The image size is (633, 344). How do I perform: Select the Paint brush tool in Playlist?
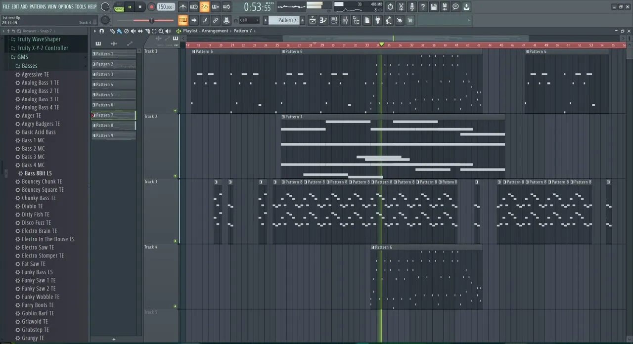119,31
